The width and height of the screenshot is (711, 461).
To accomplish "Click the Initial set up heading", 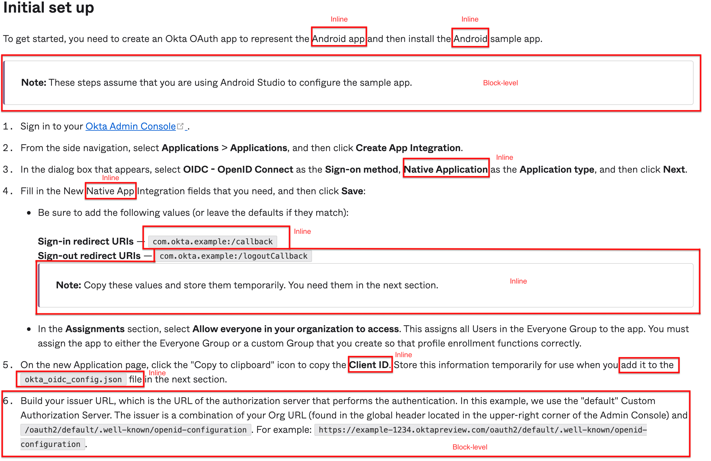I will click(x=49, y=8).
